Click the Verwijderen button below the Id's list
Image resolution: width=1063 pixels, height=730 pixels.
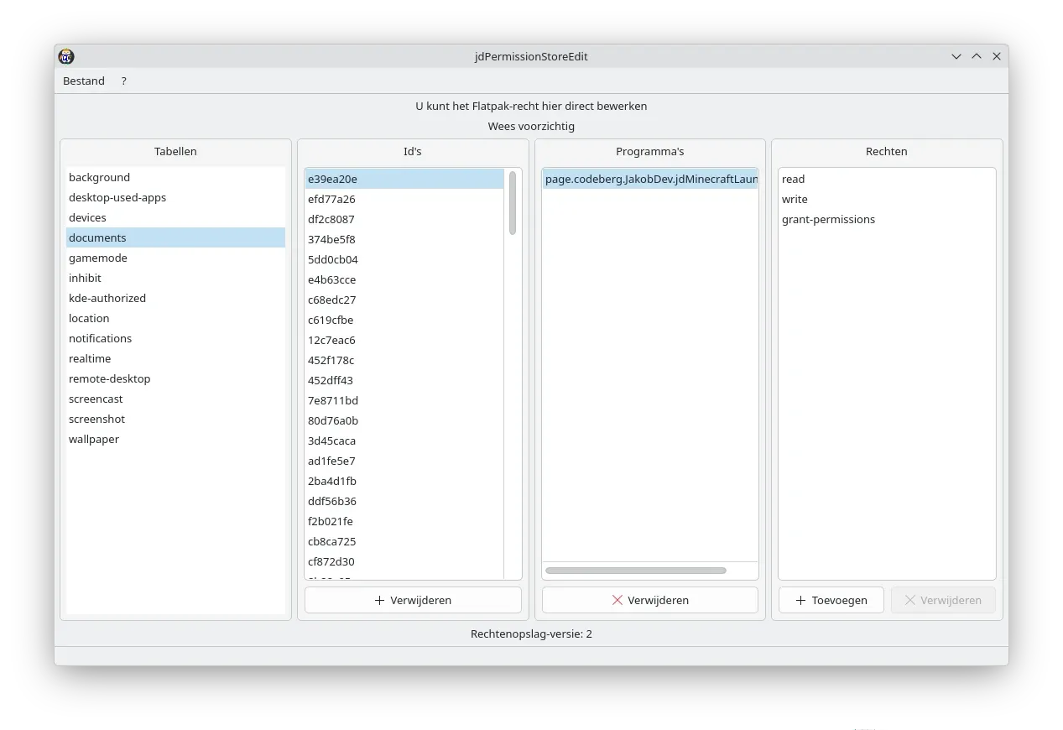[413, 600]
